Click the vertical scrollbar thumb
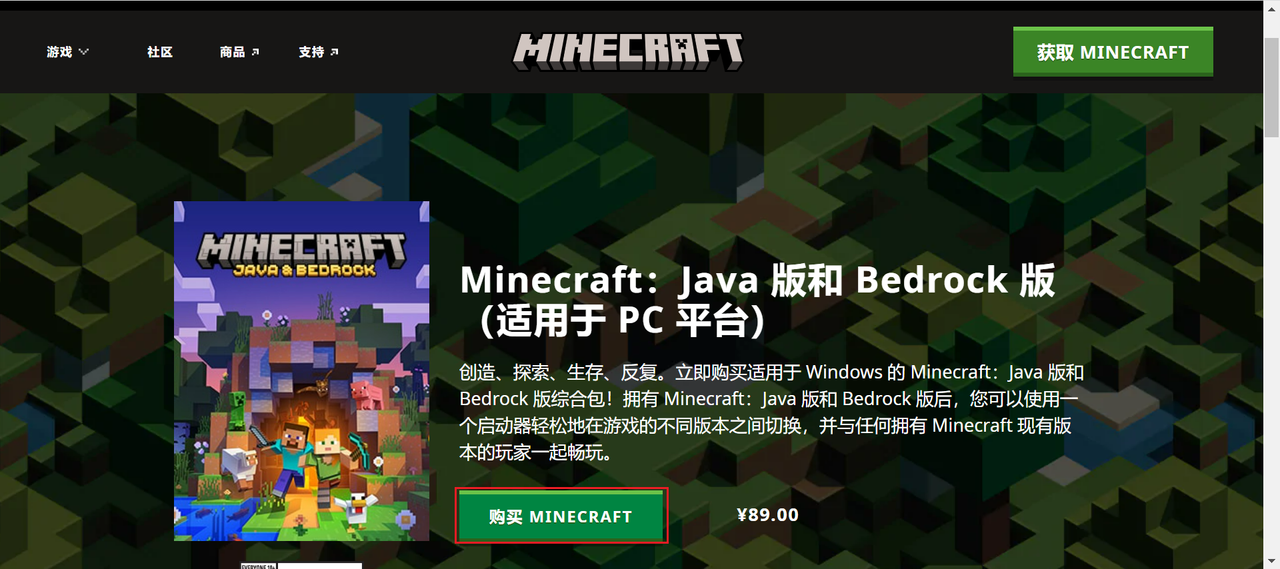Image resolution: width=1280 pixels, height=569 pixels. pos(1272,87)
